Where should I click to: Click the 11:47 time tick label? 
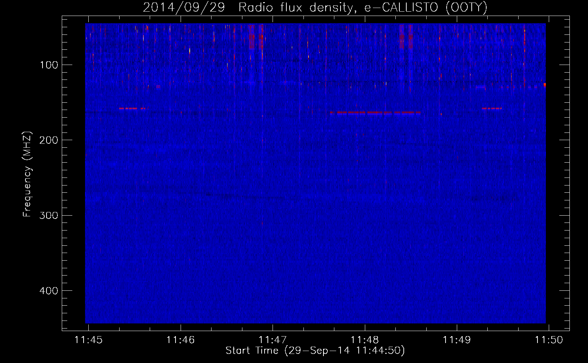(x=273, y=340)
